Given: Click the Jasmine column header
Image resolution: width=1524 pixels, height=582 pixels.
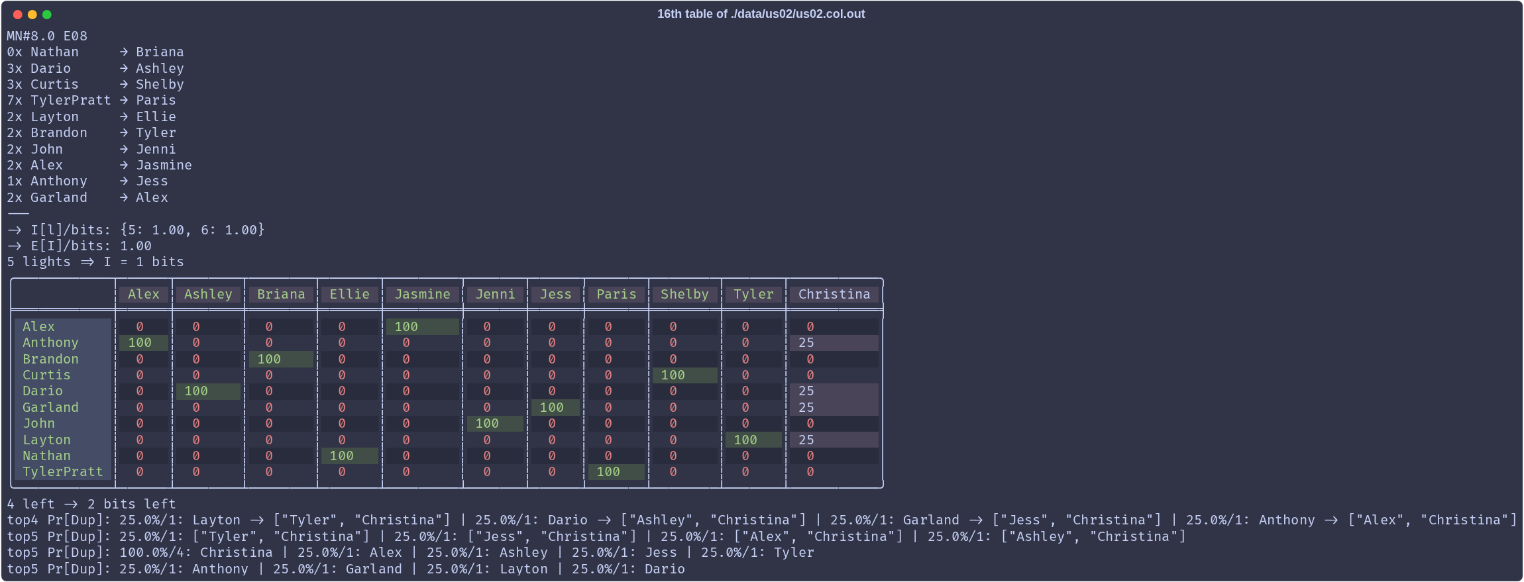Looking at the screenshot, I should 423,294.
